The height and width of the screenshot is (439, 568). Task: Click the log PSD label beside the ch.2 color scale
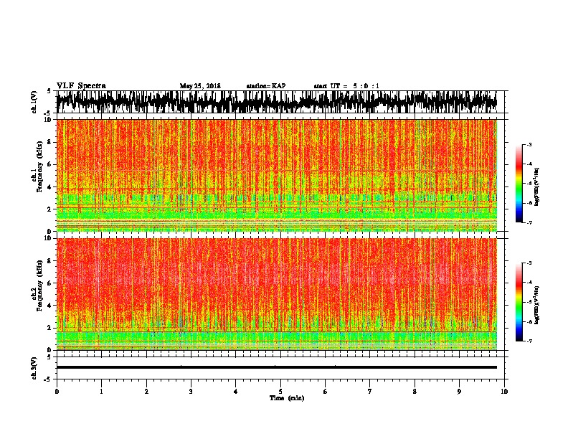(x=537, y=305)
